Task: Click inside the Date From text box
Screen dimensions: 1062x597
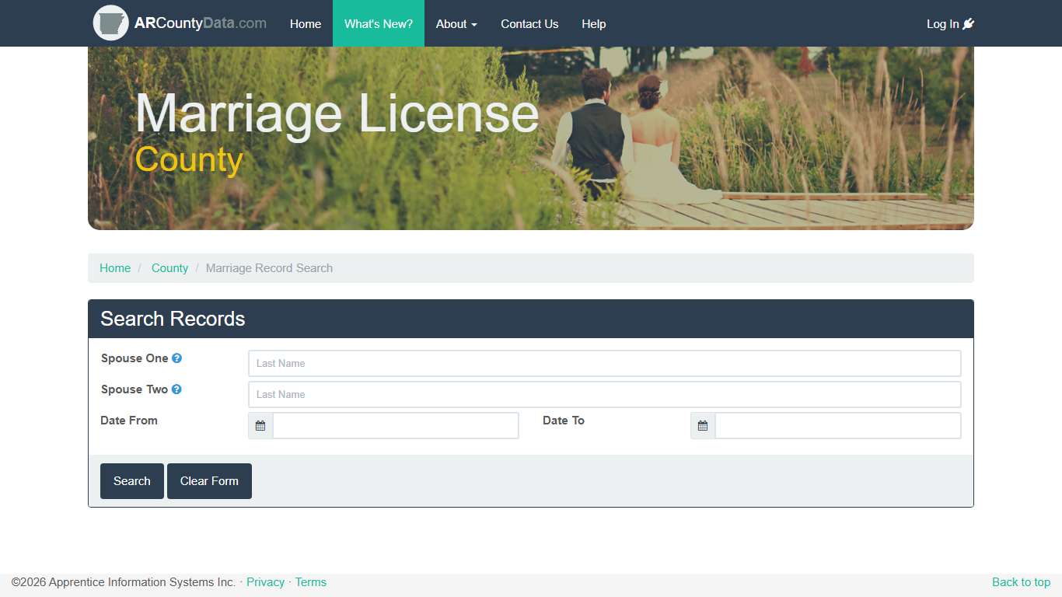Action: coord(395,425)
